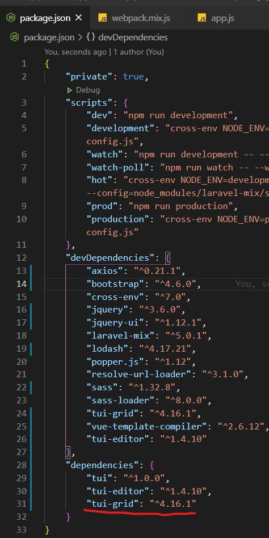The height and width of the screenshot is (538, 269).
Task: Click the "^1.0.0" version value
Action: [x=144, y=478]
